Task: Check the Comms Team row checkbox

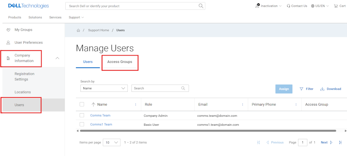Action: click(x=82, y=115)
